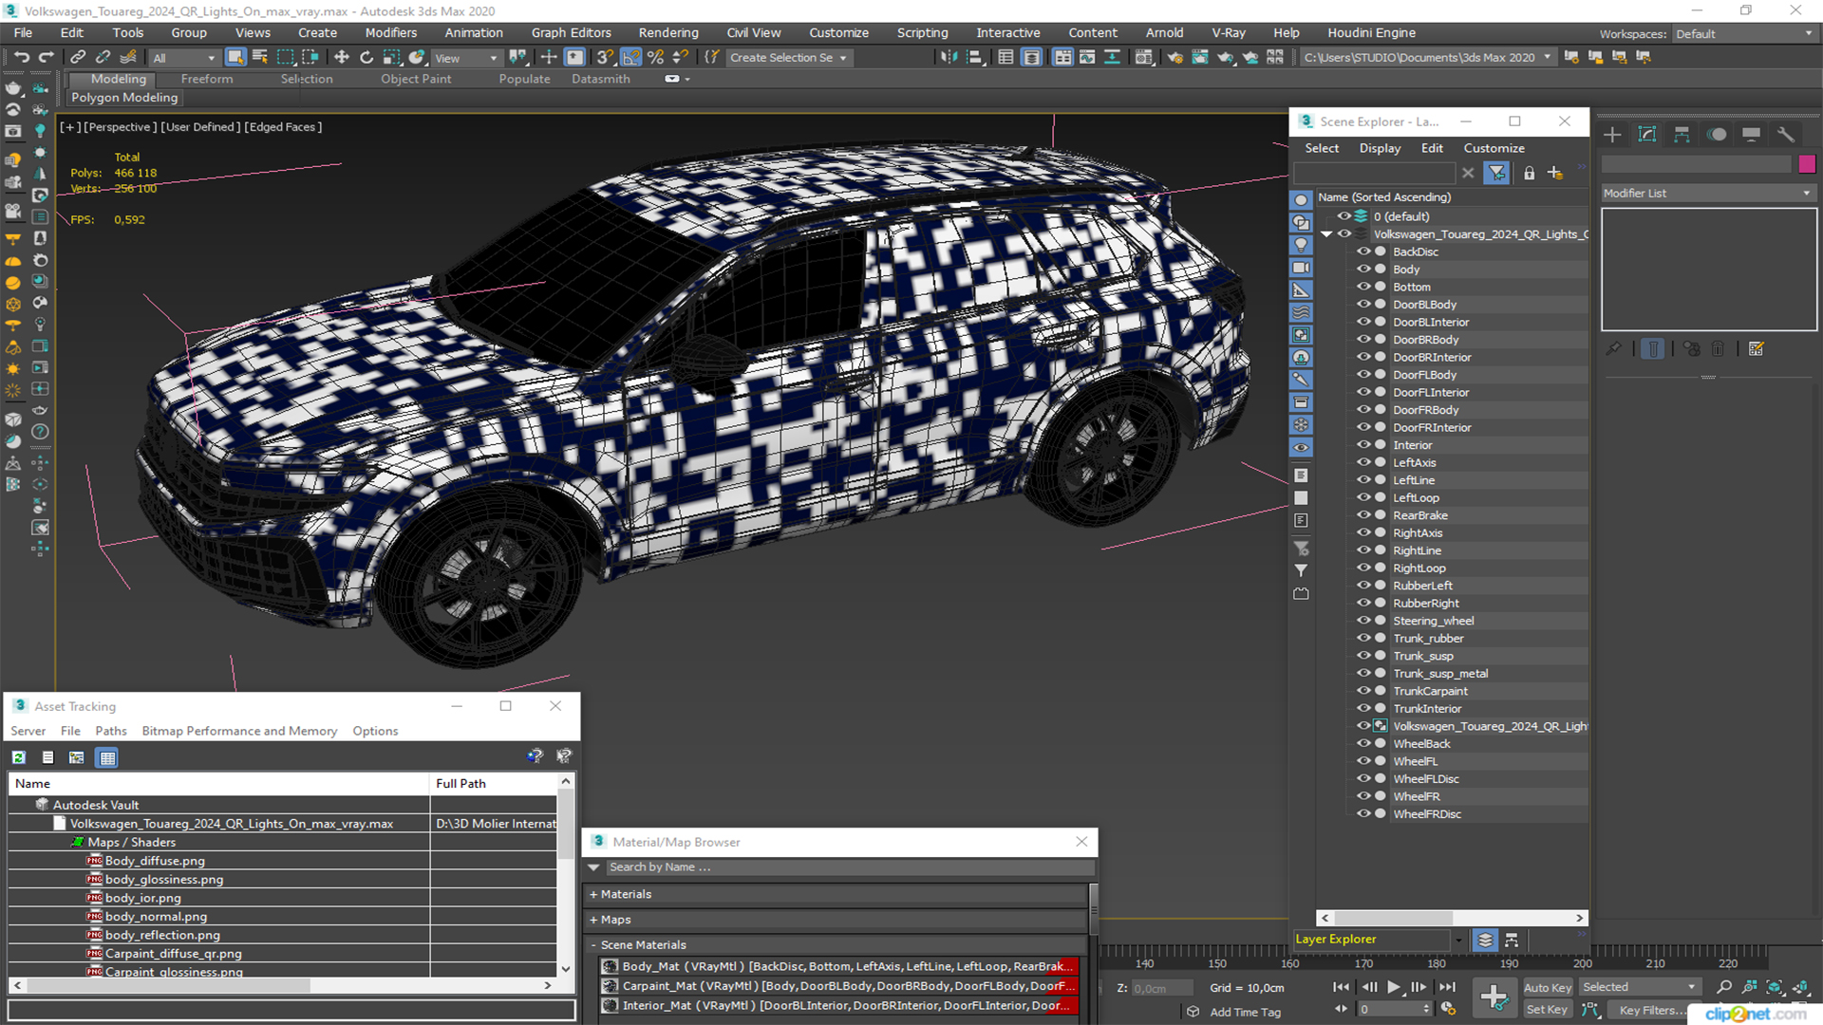Open the Create tab in command panel
Screen dimensions: 1823x1025
click(1612, 135)
